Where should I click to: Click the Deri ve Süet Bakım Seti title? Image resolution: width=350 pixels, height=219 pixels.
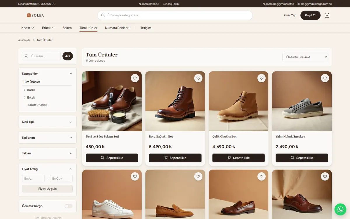point(102,136)
